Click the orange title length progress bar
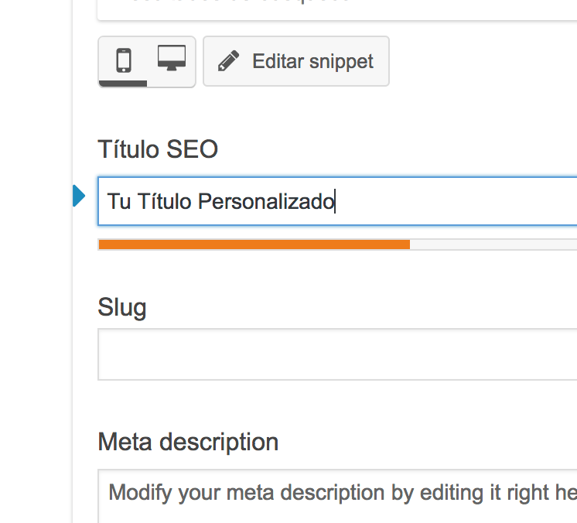577x523 pixels. pyautogui.click(x=254, y=244)
